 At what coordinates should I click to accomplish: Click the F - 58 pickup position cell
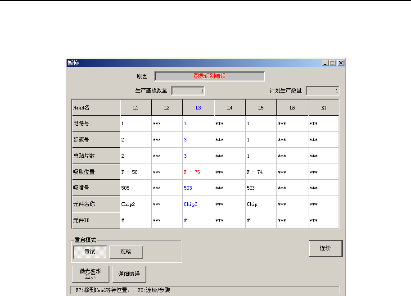click(x=136, y=172)
